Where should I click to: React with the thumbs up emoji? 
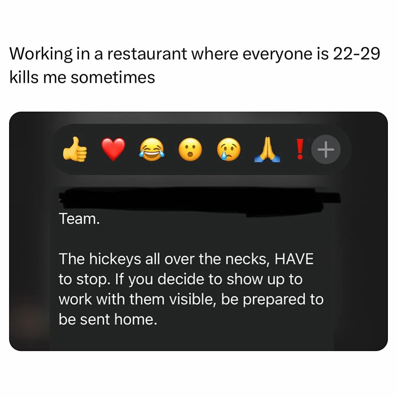pos(75,149)
